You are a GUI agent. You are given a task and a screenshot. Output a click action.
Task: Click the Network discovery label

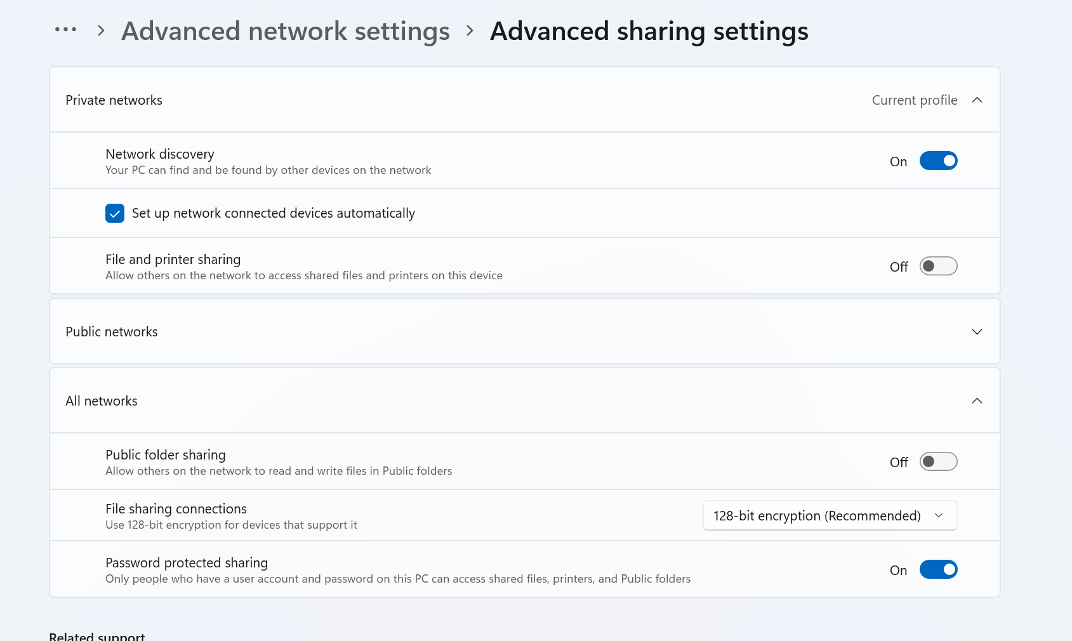click(160, 154)
